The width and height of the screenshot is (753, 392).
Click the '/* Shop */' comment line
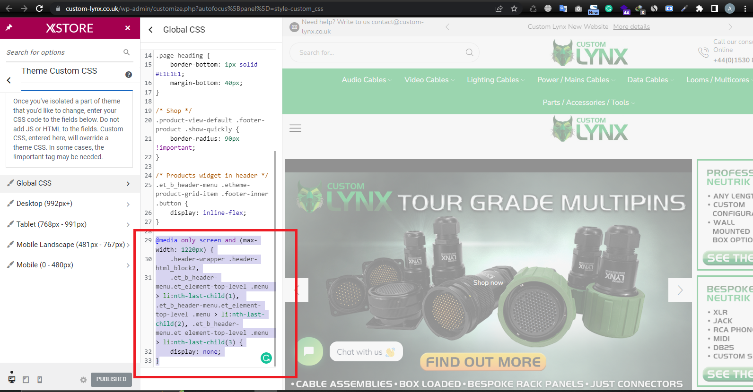(174, 111)
